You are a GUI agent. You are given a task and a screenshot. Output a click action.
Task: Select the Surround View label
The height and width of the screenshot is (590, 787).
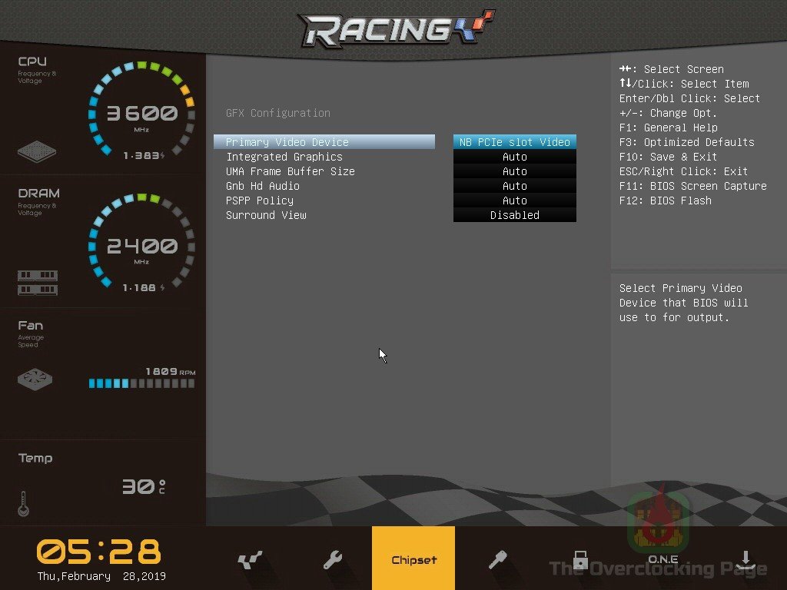tap(266, 215)
